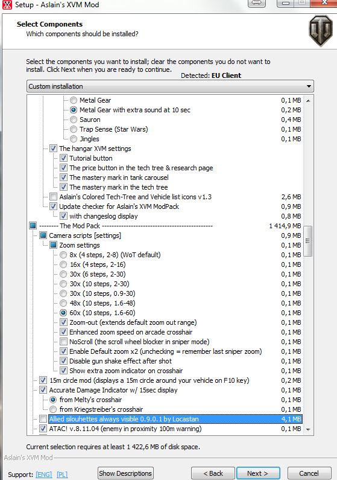Cancel the setup
The image size is (337, 480).
click(x=309, y=473)
